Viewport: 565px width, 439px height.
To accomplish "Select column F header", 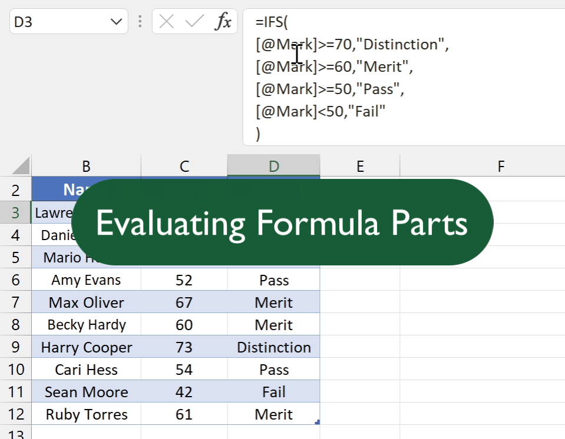I will coord(501,166).
